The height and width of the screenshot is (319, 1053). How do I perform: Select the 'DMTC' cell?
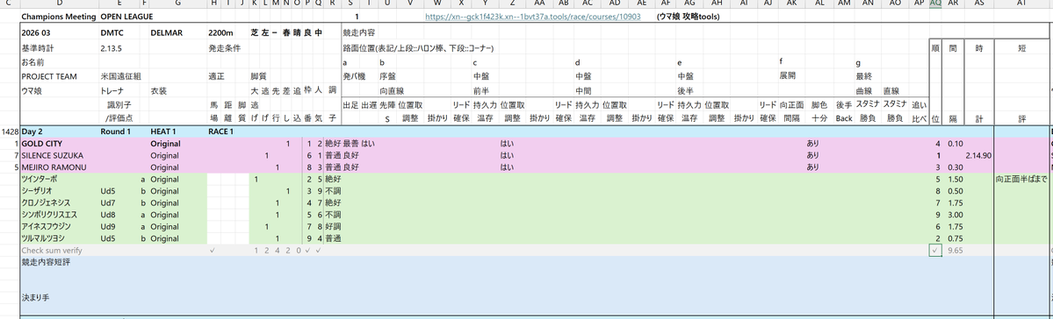tap(112, 32)
